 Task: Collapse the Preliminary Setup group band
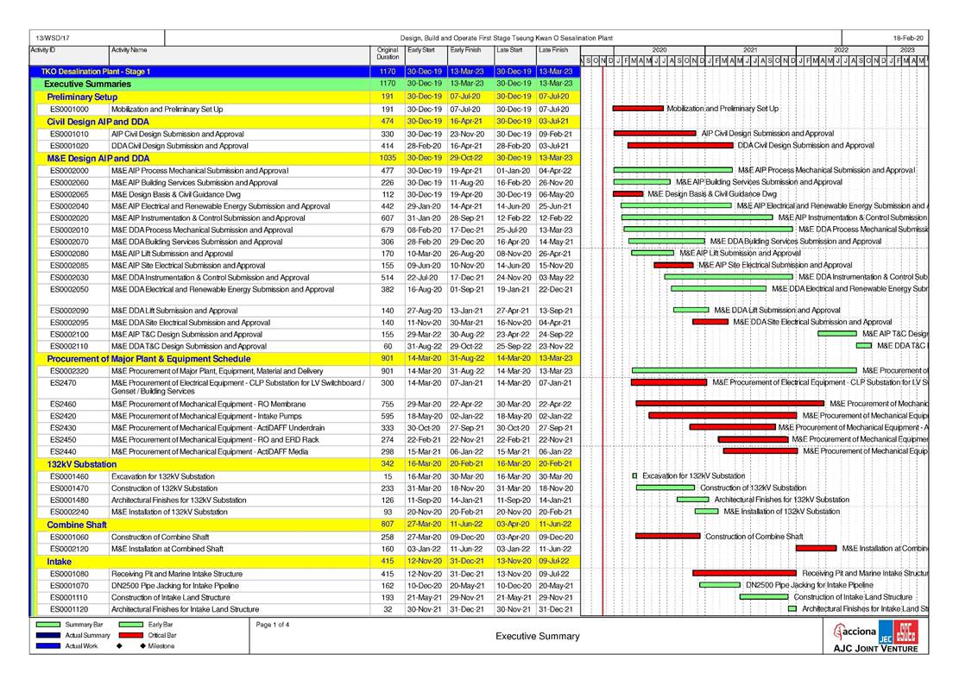(x=82, y=98)
